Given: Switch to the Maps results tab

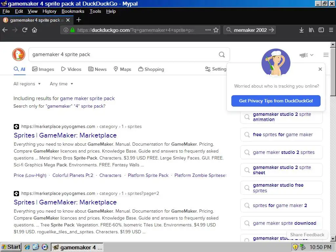Looking at the screenshot, I should (122, 69).
